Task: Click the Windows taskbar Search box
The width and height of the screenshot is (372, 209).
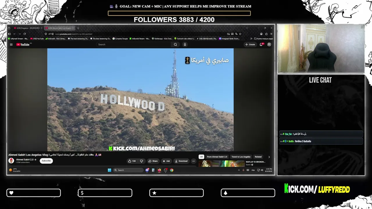Action: tap(128, 170)
